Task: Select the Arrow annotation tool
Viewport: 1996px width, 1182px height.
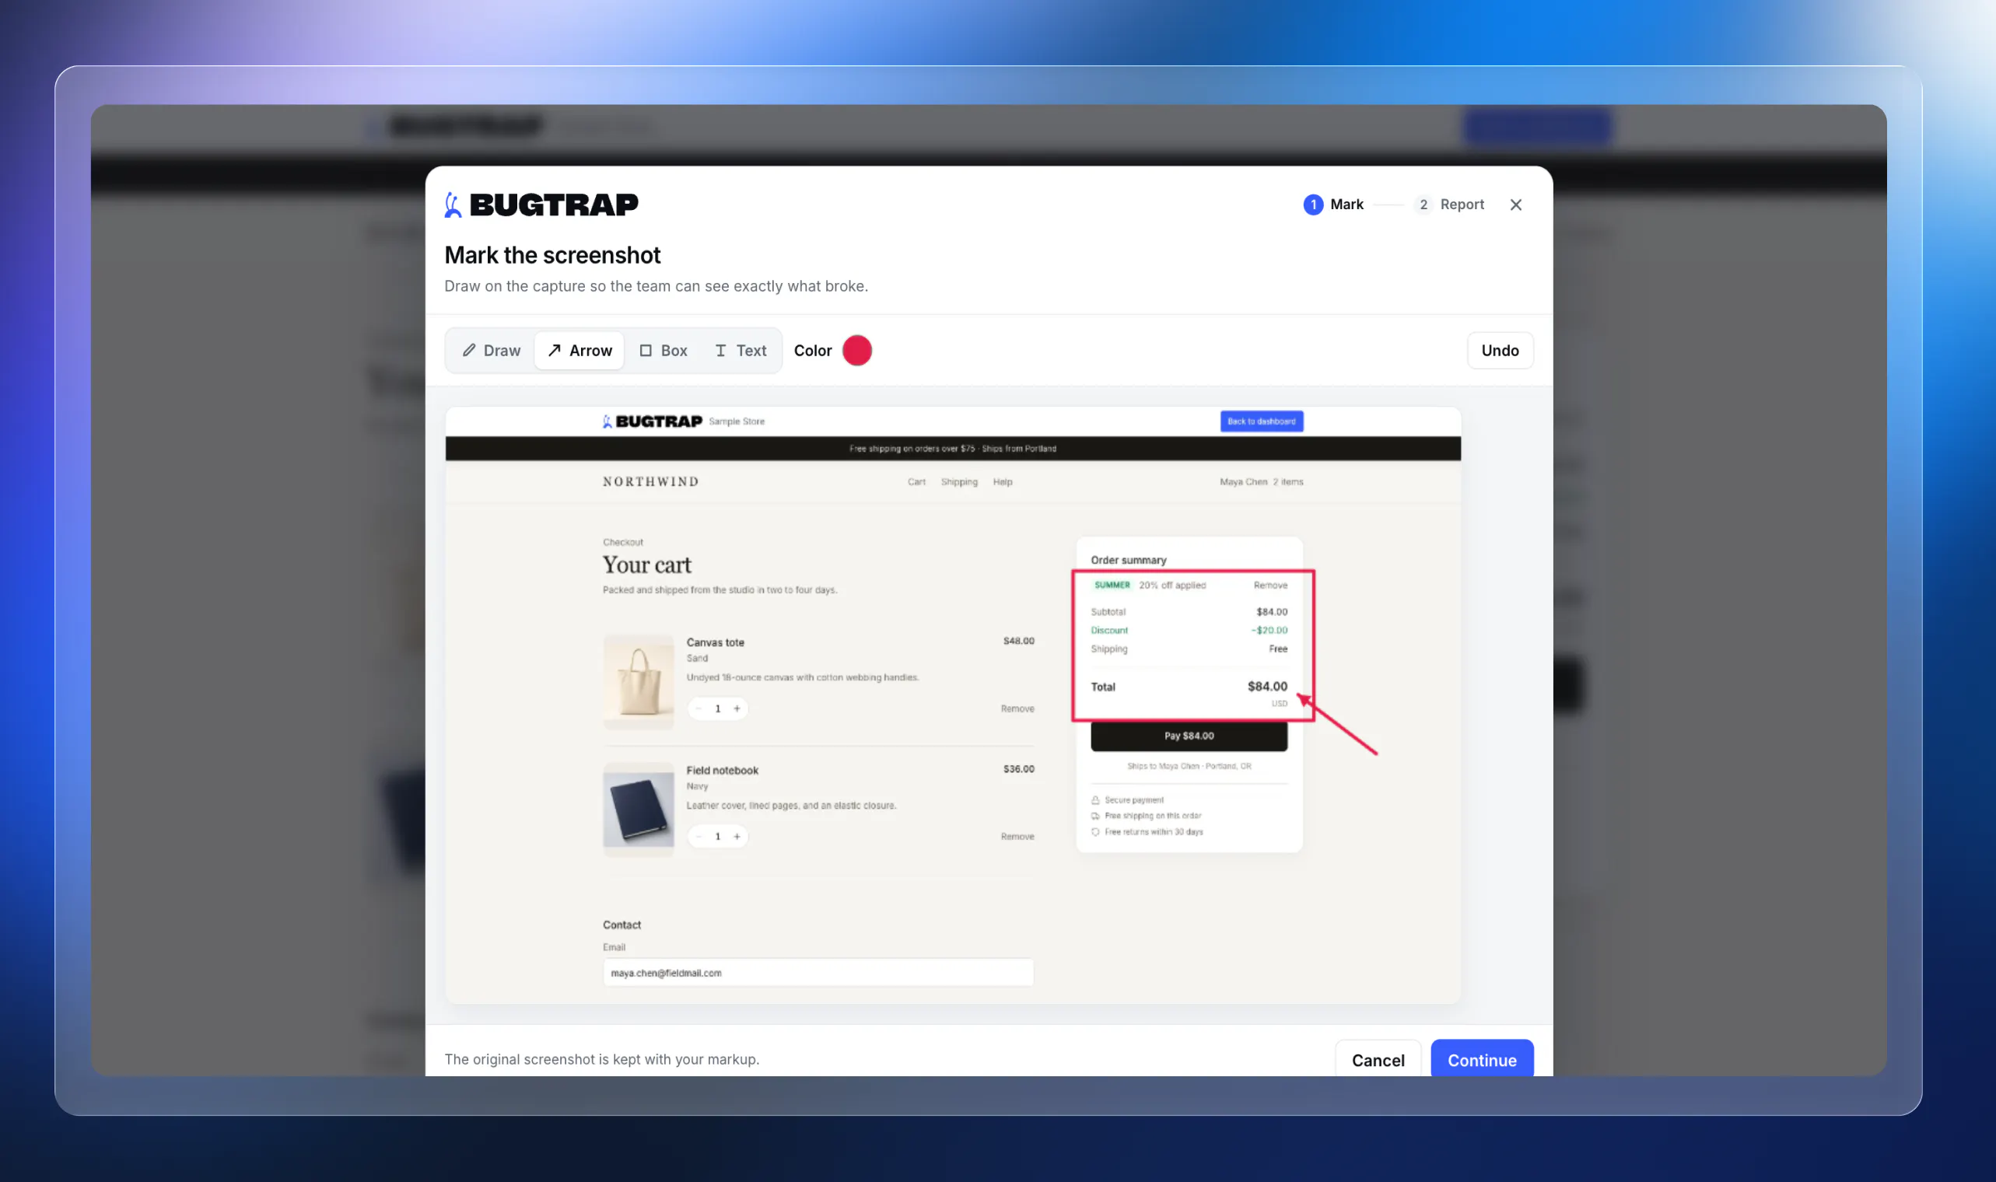Action: coord(580,351)
